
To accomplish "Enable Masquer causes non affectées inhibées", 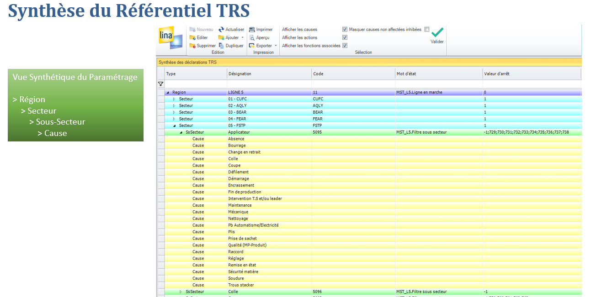I will click(x=427, y=29).
